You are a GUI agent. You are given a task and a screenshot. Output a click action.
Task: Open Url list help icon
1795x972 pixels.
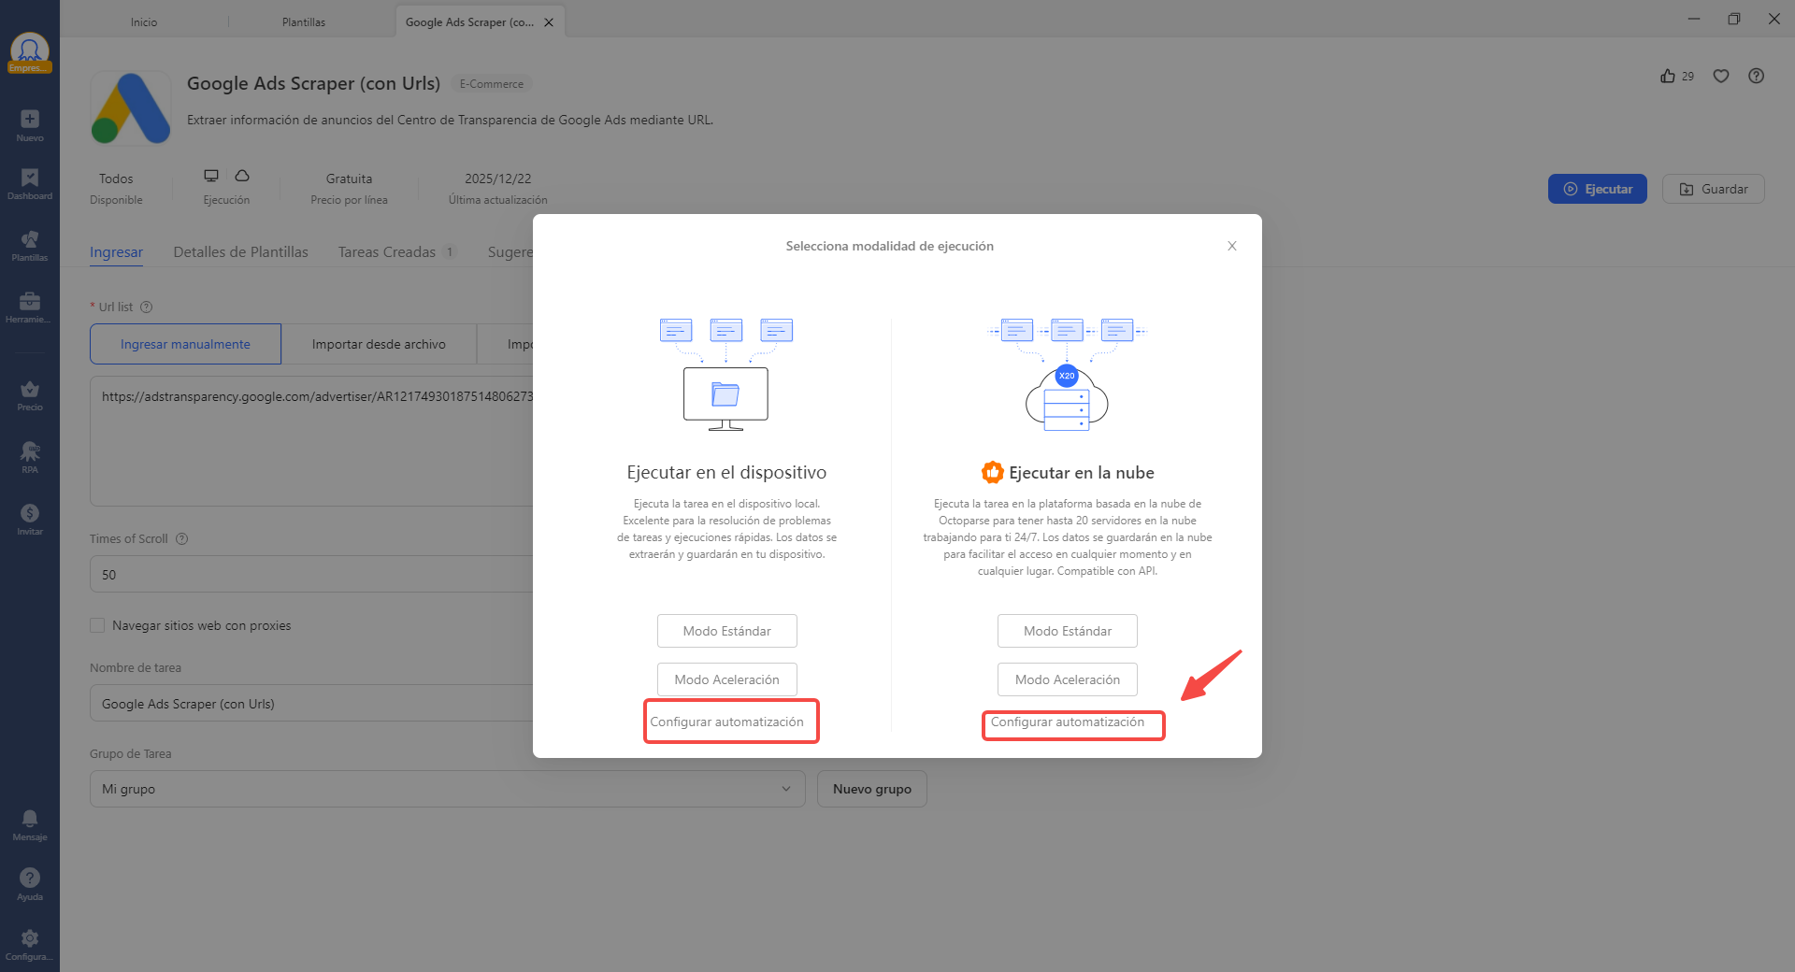(147, 307)
